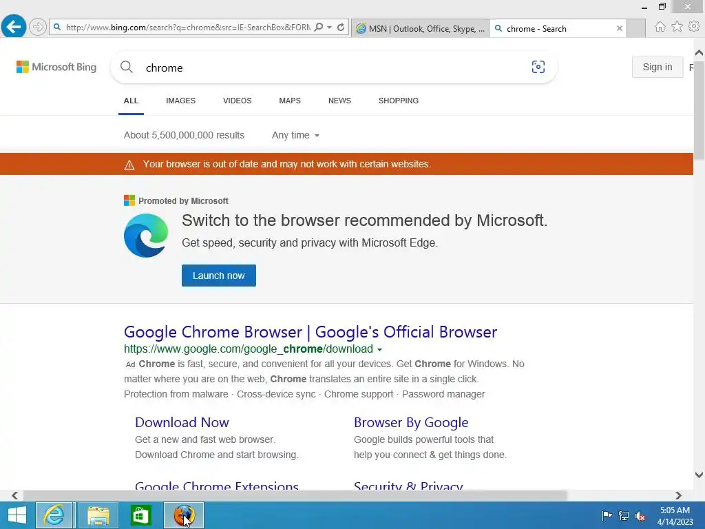The height and width of the screenshot is (529, 705).
Task: Click the Sign in button
Action: [x=657, y=67]
